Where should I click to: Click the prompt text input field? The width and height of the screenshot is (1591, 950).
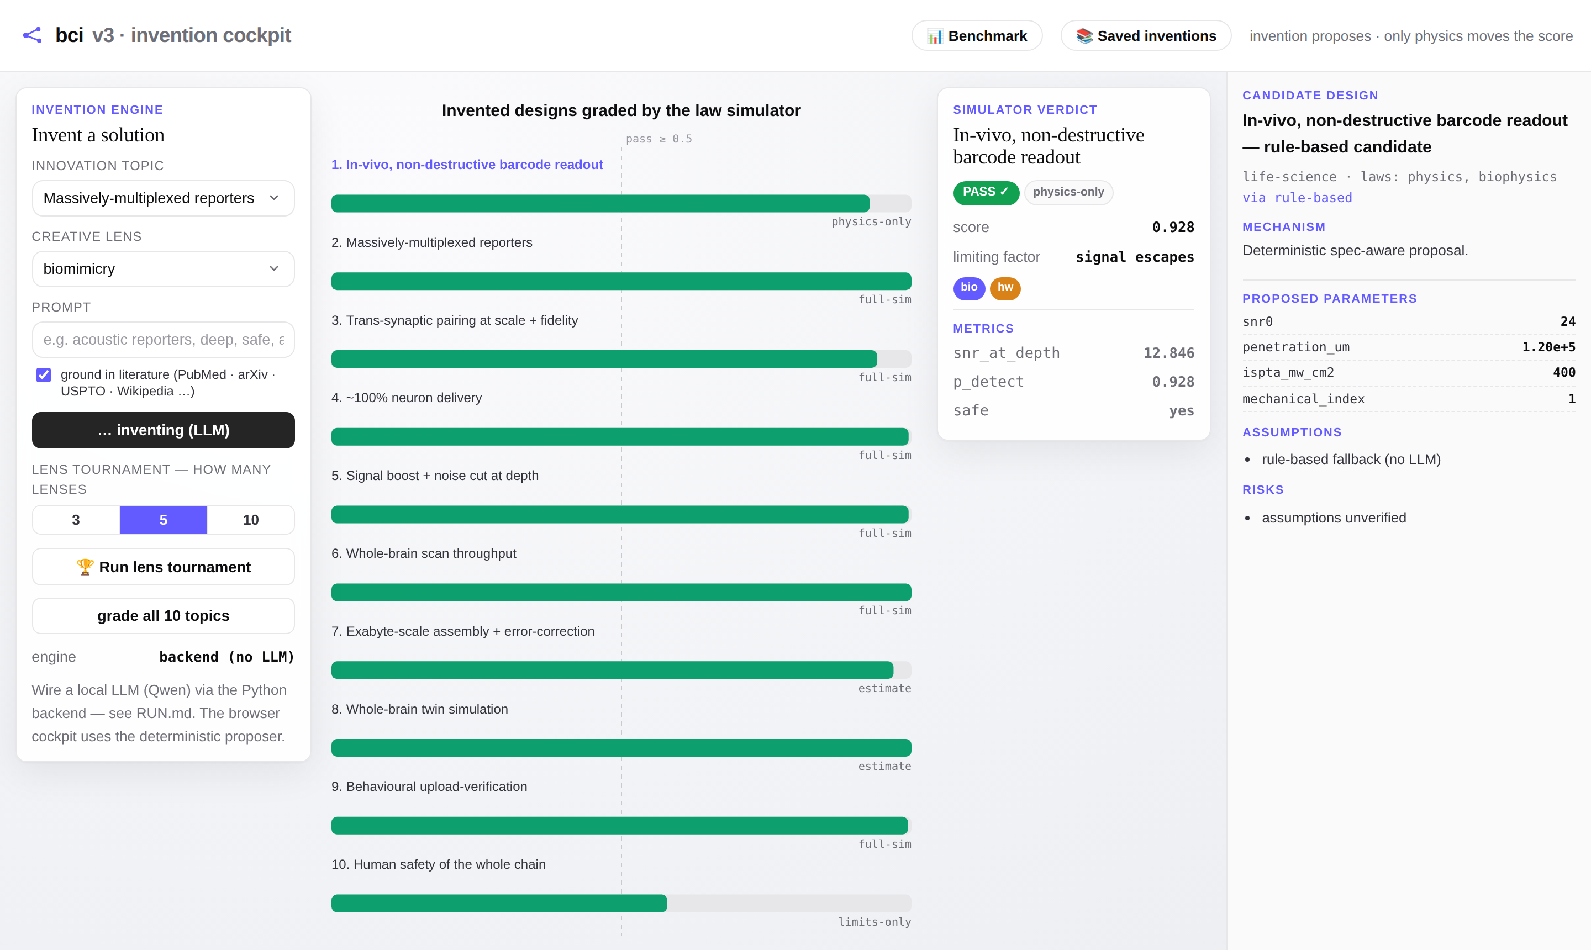coord(164,340)
